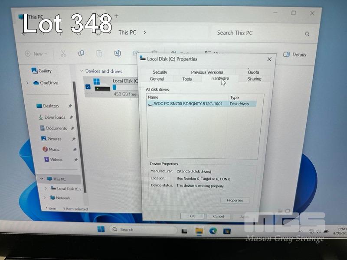Open the New dropdown menu
Screen dimensions: 347x260
tap(35, 54)
